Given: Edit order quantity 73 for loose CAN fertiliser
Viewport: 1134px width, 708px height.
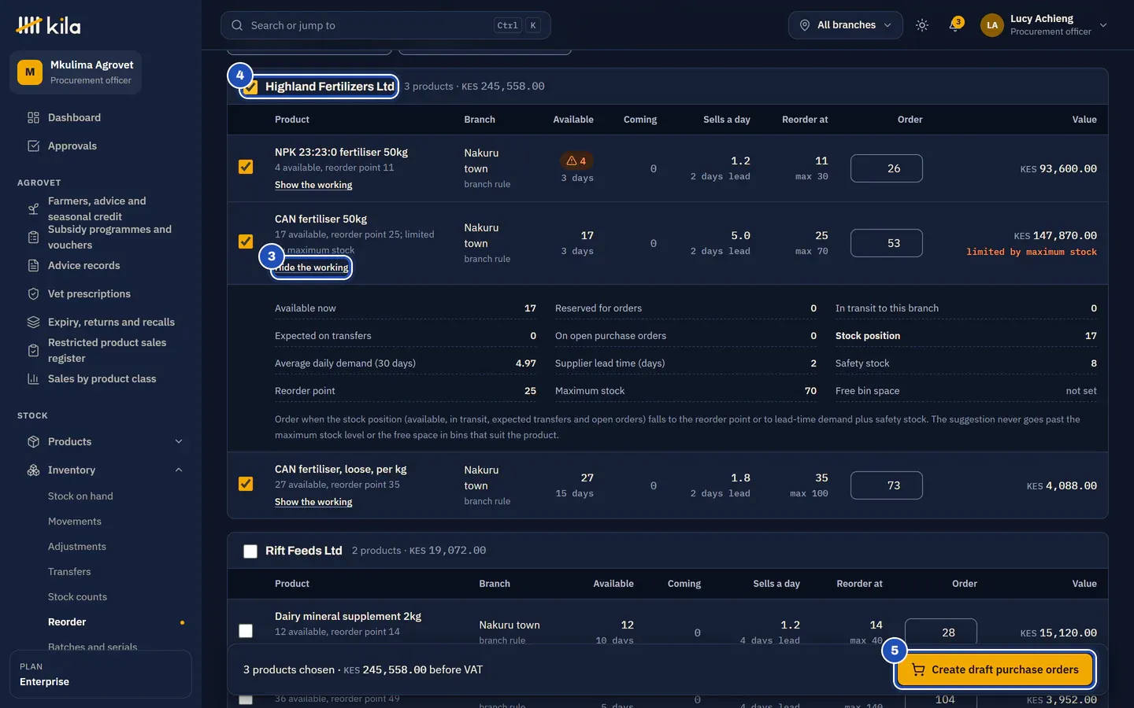Looking at the screenshot, I should [886, 485].
